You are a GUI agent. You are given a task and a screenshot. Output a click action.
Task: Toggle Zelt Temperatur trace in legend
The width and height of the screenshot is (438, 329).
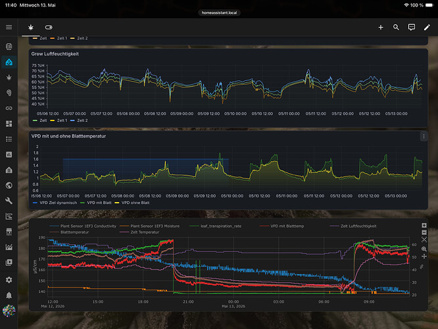tap(139, 232)
